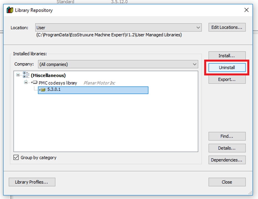Close the Library Repository dialog with X
This screenshot has height=199, width=258.
246,10
